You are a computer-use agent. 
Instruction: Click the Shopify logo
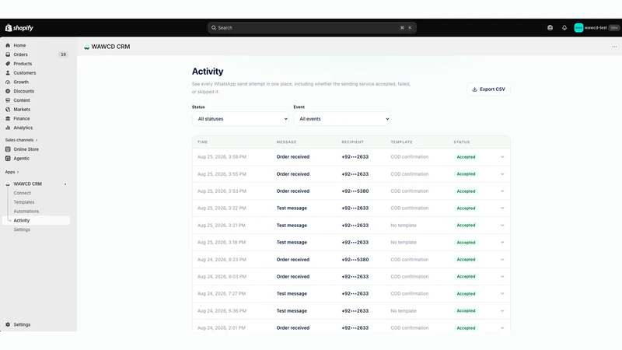19,28
